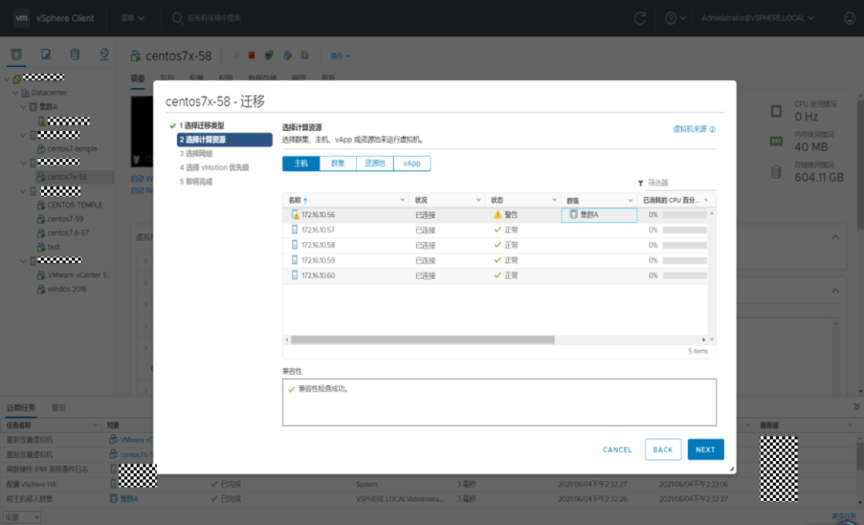The image size is (864, 525).
Task: Open the 摘要 tab in background
Action: [138, 78]
